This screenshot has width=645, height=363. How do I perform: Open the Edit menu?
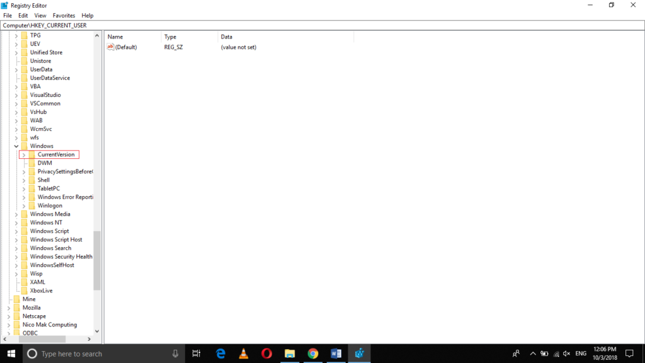point(23,15)
